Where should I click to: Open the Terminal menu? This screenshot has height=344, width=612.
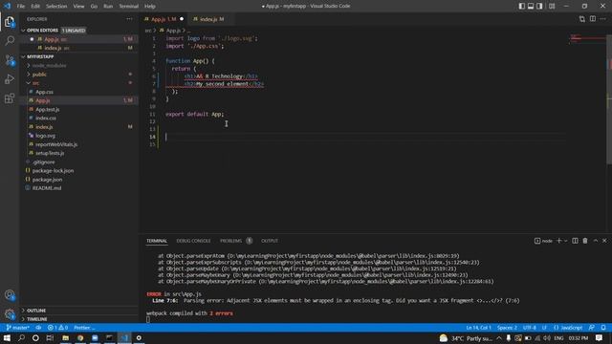[129, 6]
